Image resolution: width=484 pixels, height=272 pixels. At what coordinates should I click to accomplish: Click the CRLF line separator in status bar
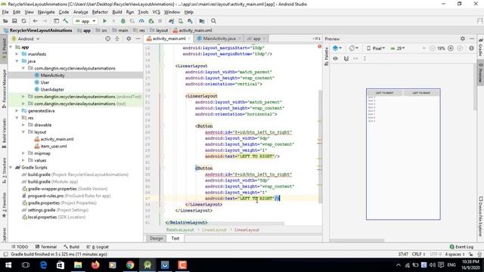[x=418, y=255]
